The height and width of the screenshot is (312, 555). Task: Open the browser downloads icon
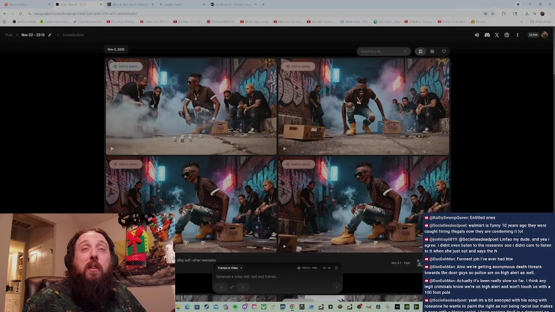coord(526,13)
